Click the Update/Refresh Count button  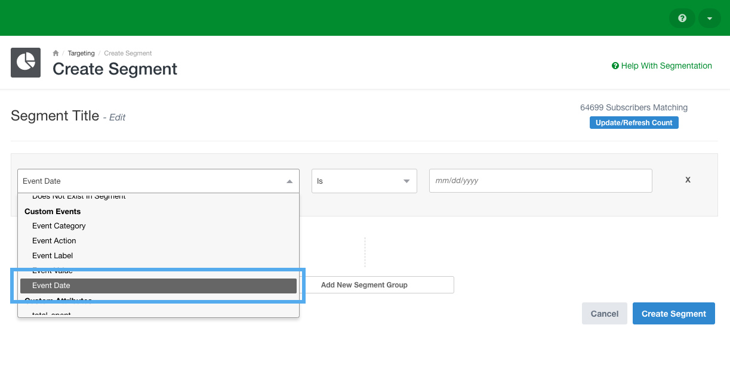click(x=634, y=122)
